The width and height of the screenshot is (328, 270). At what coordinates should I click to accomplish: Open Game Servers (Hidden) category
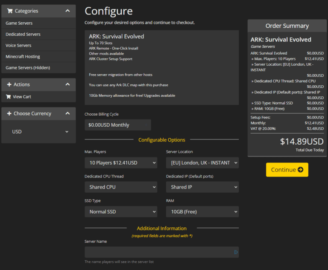tap(38, 68)
